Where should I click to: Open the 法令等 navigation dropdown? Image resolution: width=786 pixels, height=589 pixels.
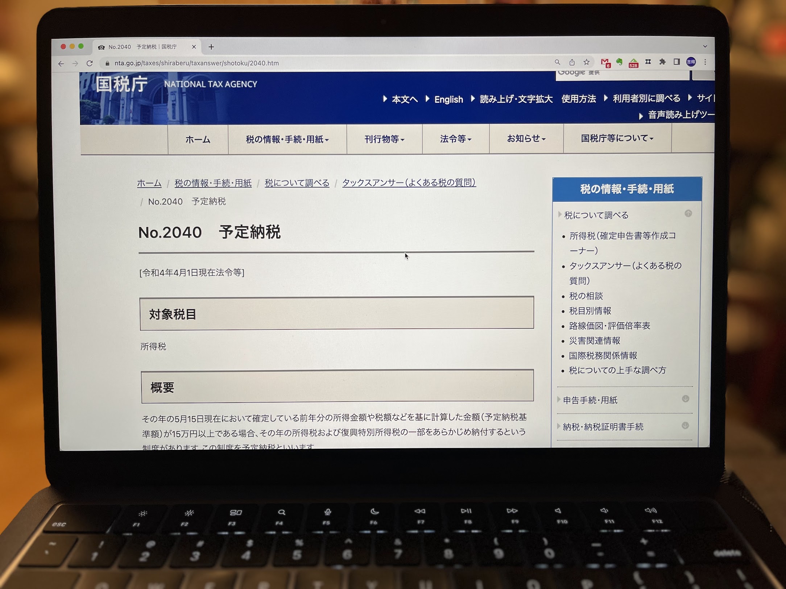(x=455, y=139)
